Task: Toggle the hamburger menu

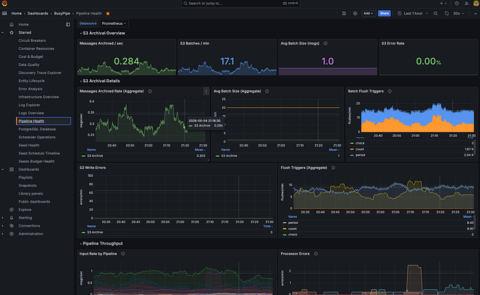Action: point(4,14)
